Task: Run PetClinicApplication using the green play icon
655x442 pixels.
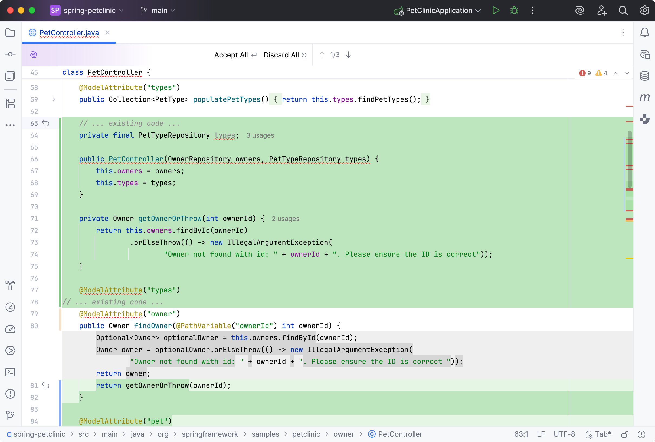Action: [x=496, y=11]
